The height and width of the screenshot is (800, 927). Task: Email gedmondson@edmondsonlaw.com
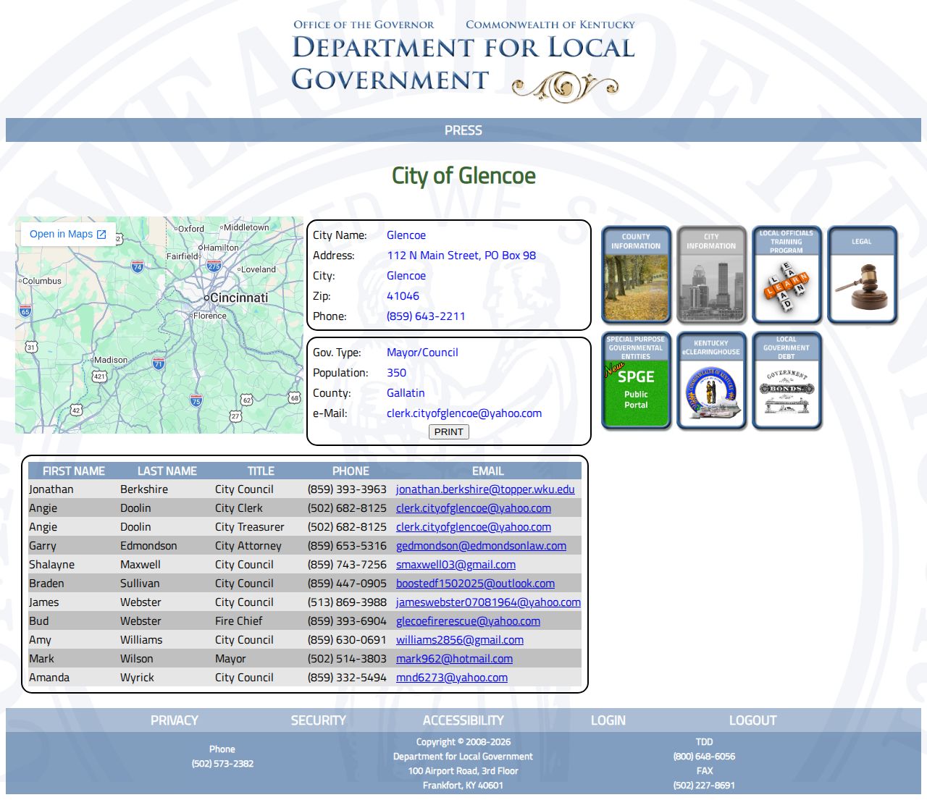(x=481, y=546)
